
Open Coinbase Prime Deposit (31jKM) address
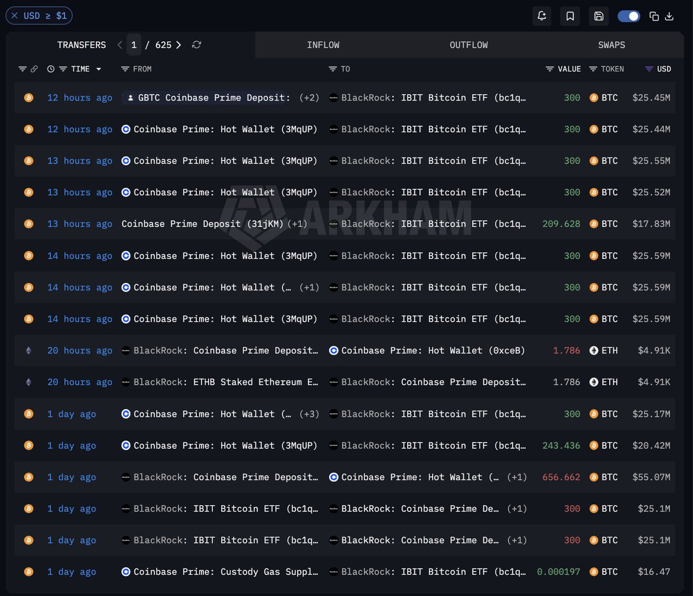tap(202, 224)
